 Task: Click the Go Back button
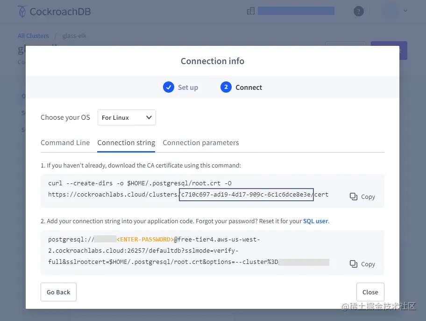(x=58, y=292)
